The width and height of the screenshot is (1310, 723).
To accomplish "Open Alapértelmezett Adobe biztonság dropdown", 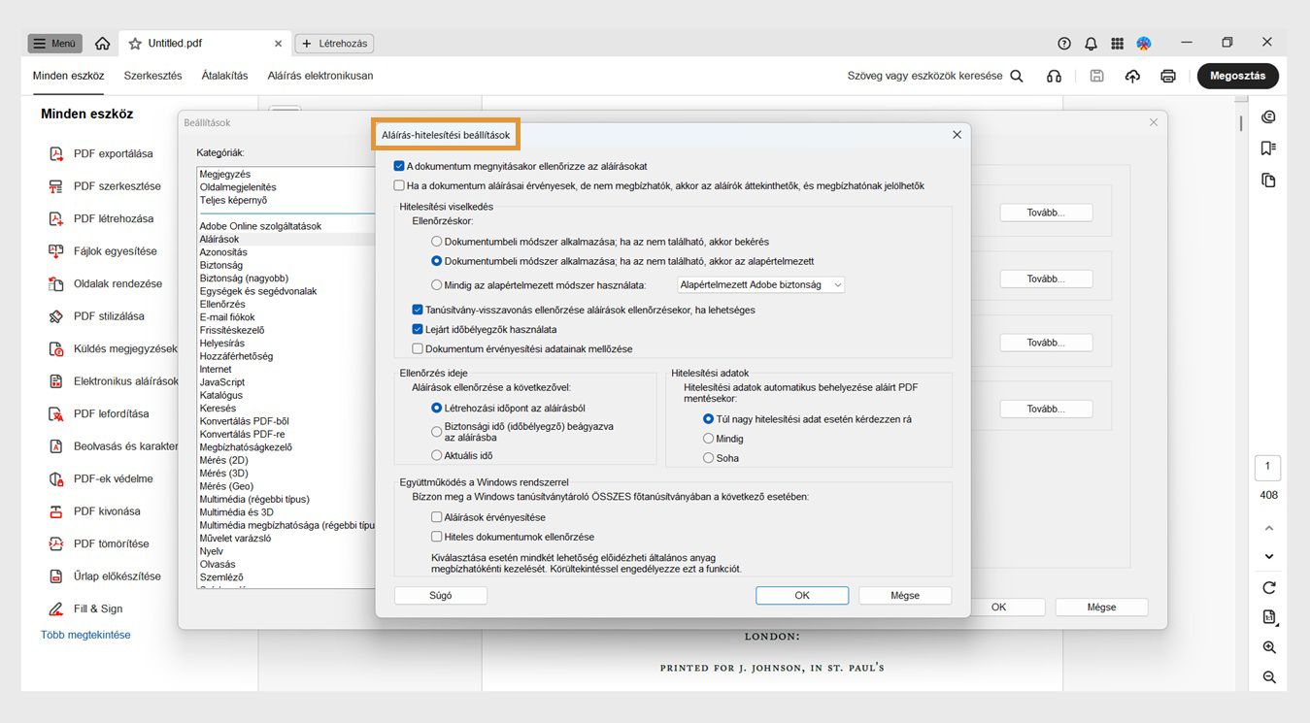I will (761, 284).
